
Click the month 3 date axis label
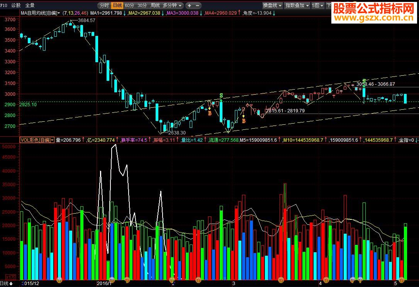coord(234,283)
